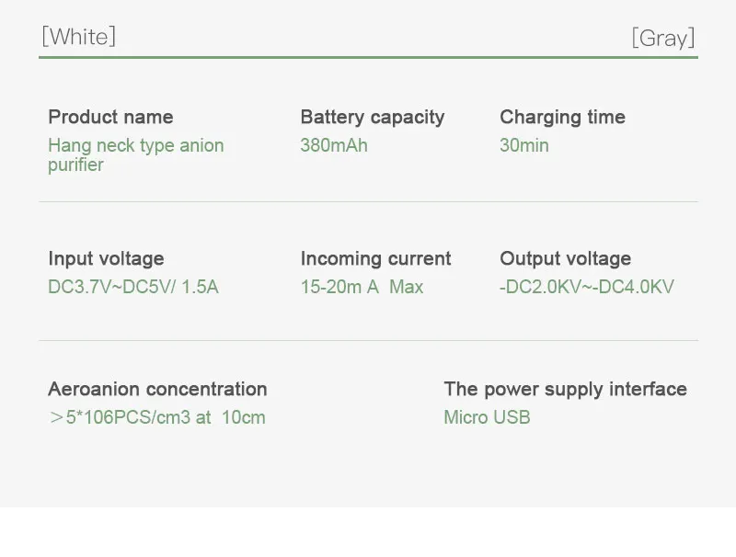Select the 15-20m A Max value

point(362,287)
